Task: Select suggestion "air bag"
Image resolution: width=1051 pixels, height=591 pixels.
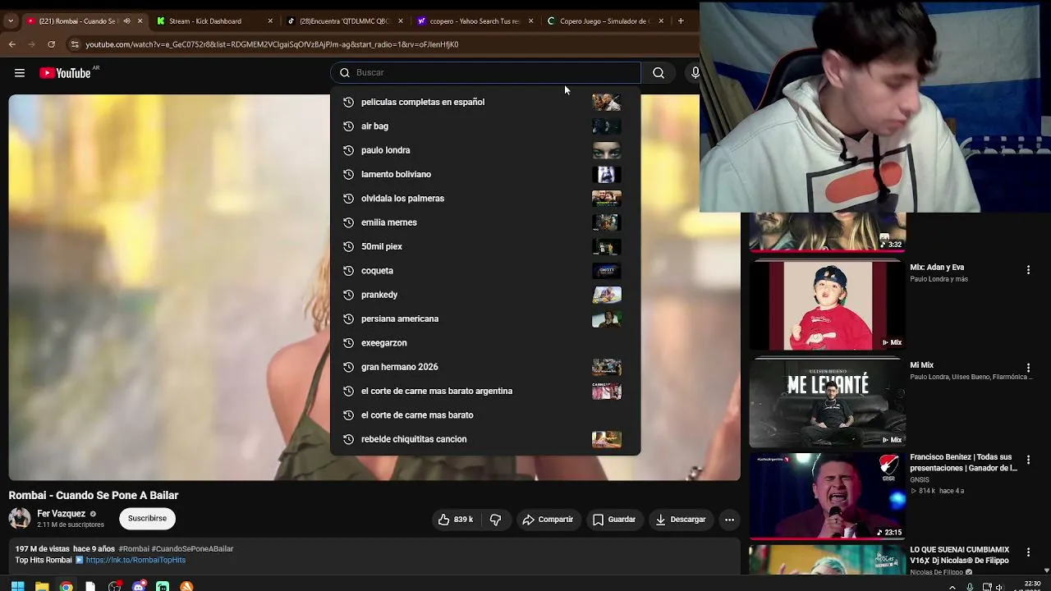Action: pos(485,126)
